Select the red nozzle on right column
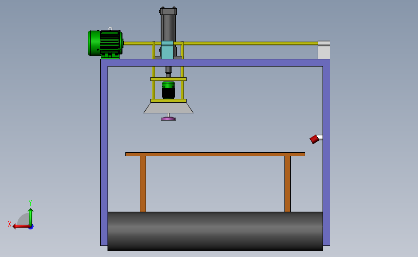Screen dimensions: 418x257 [314, 139]
